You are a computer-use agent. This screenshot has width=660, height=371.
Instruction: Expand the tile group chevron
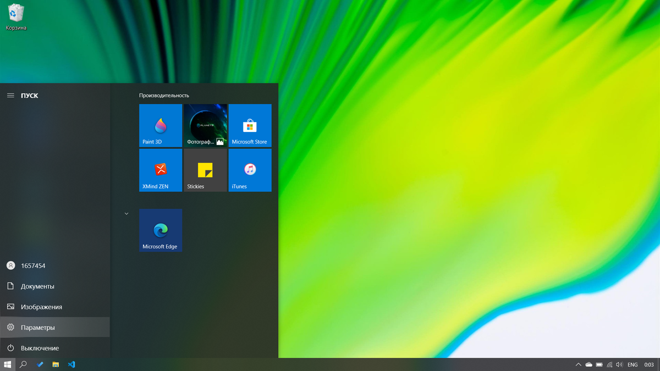coord(127,213)
